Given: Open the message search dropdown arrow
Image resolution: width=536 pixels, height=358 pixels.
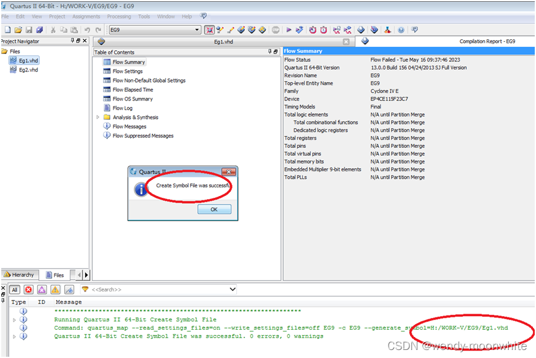Looking at the screenshot, I should [x=233, y=290].
